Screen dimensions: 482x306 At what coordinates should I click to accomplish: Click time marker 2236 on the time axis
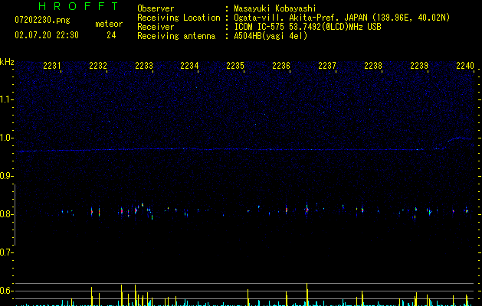point(281,65)
